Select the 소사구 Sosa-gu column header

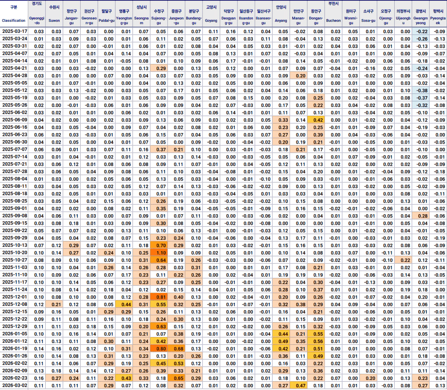368,14
